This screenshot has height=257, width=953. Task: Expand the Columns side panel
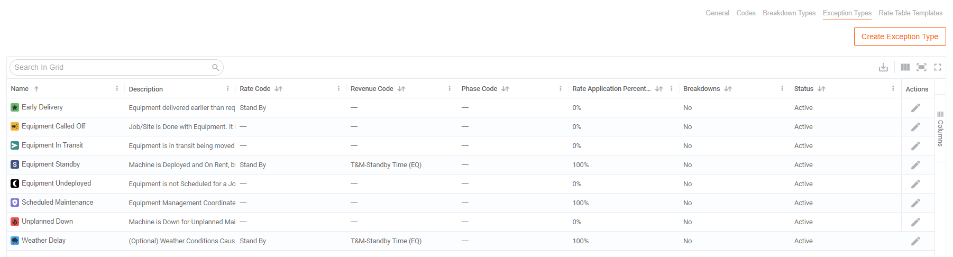tap(940, 128)
